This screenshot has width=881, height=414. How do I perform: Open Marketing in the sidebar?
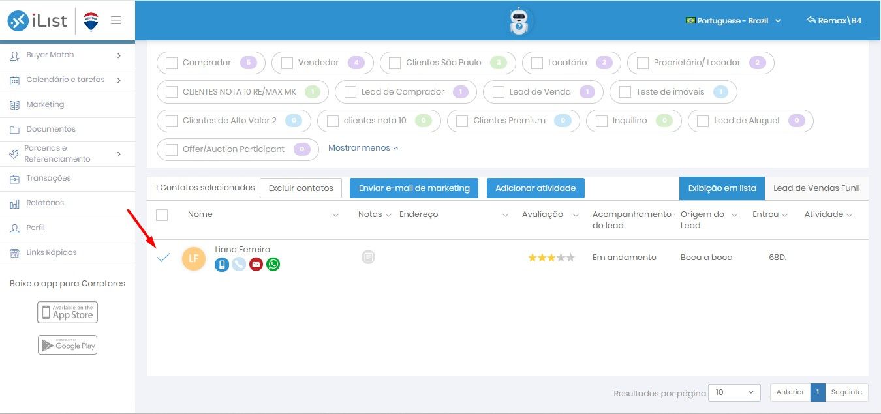coord(45,104)
